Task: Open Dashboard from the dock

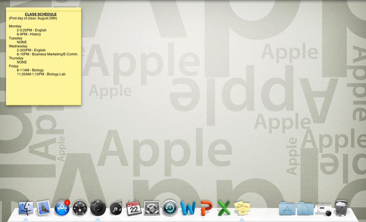Action: [80, 208]
